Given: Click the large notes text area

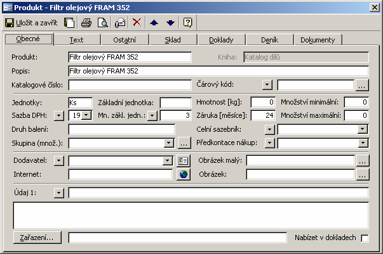Looking at the screenshot, I should tap(191, 215).
